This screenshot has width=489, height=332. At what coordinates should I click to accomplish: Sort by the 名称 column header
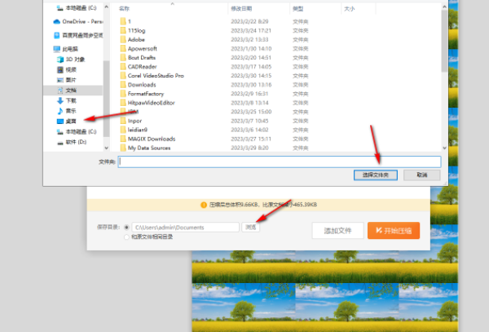click(124, 8)
